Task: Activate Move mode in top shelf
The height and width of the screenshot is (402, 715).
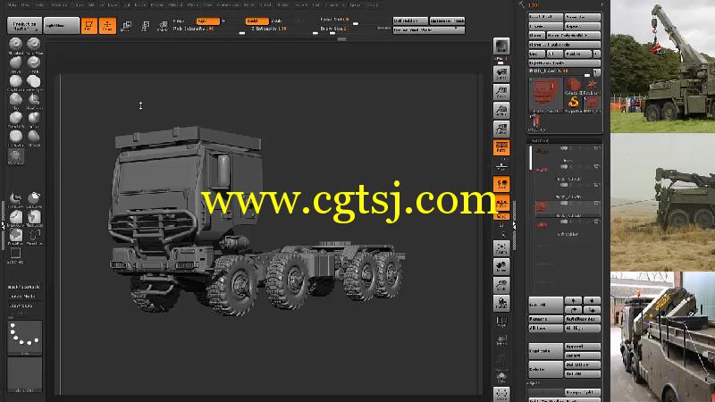Action: pyautogui.click(x=126, y=26)
